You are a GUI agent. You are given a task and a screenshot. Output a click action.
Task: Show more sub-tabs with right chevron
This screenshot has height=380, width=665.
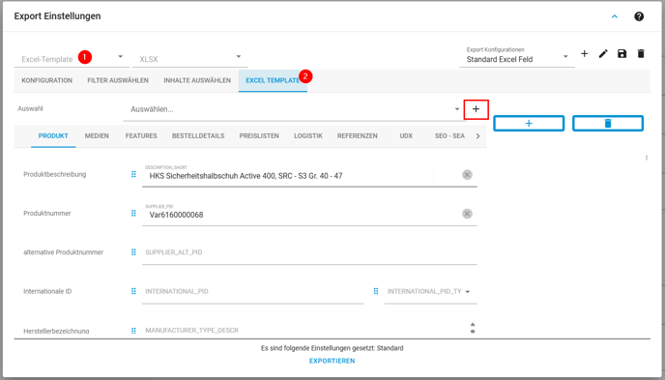pyautogui.click(x=477, y=136)
